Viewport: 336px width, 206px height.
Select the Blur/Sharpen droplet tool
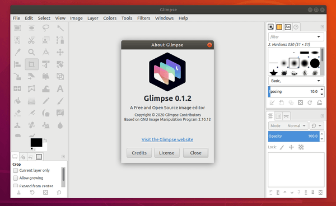click(60, 125)
